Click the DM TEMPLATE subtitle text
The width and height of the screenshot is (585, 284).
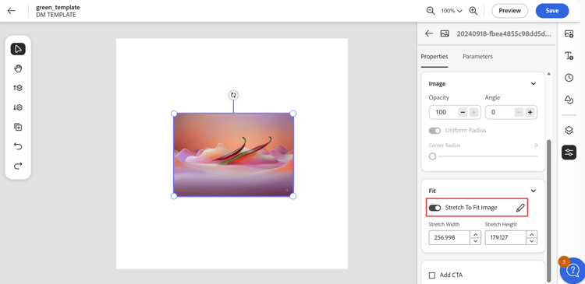56,15
